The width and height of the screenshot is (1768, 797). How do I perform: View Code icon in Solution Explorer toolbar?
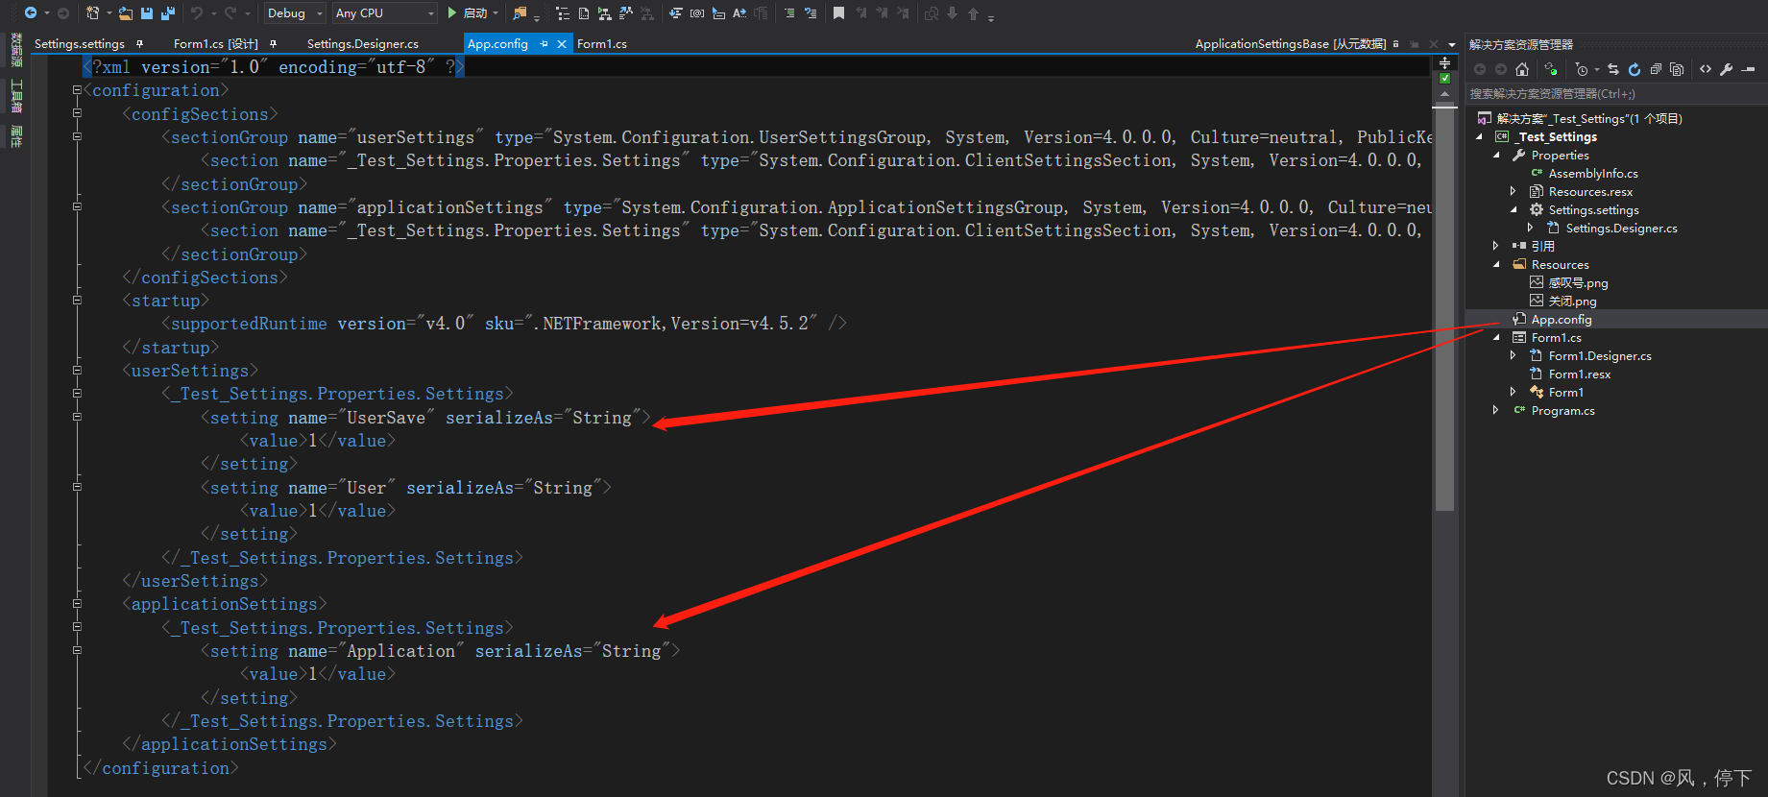click(1706, 69)
